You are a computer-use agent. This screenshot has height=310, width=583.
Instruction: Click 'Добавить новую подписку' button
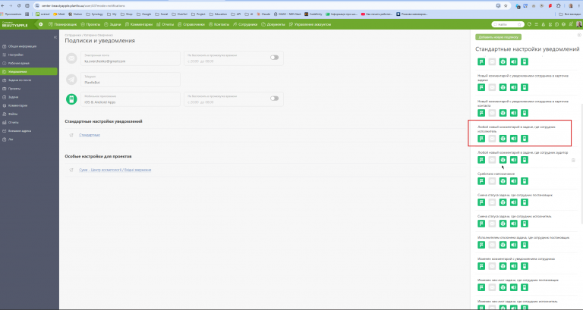point(498,37)
